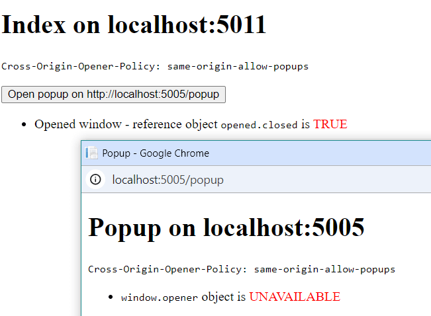Select the localhost:5005/popup address bar URL
Image resolution: width=431 pixels, height=316 pixels.
[x=168, y=180]
